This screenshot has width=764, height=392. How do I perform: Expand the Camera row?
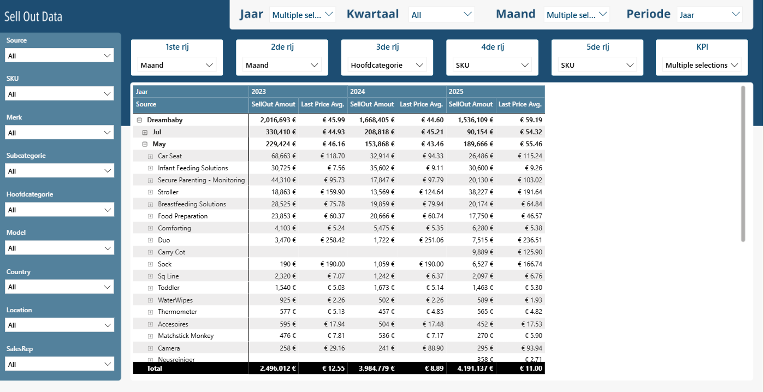click(150, 348)
